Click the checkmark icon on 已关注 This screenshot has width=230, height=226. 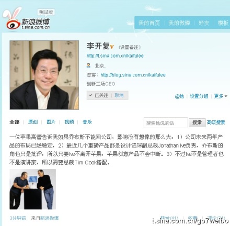[90, 95]
